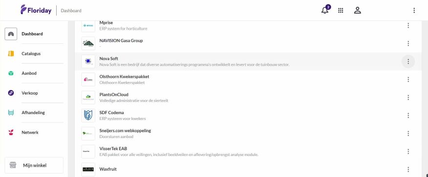Go to the Verkoop section
Image resolution: width=428 pixels, height=177 pixels.
click(x=30, y=93)
